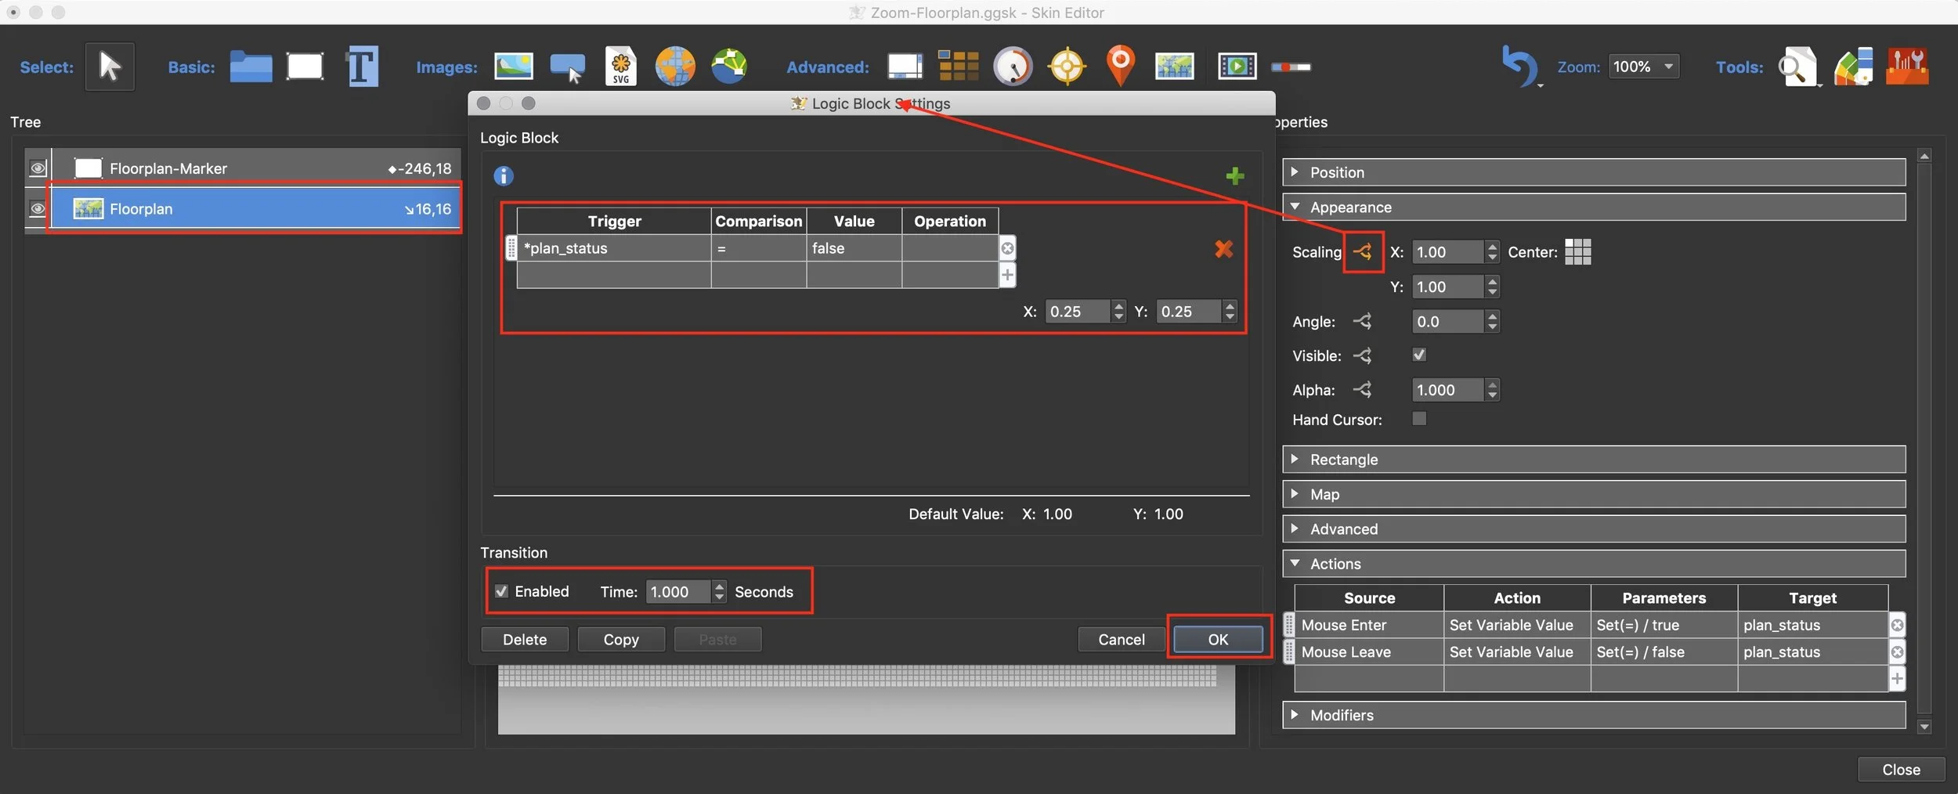Add an SVG element

[x=621, y=67]
